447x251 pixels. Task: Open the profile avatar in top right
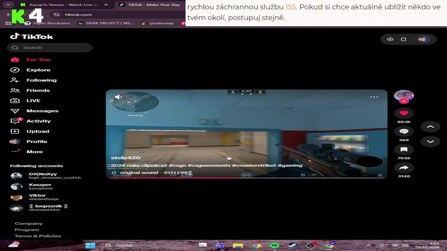pyautogui.click(x=423, y=39)
